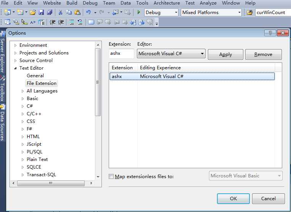
Task: Expand the C# options node
Action: 23,106
